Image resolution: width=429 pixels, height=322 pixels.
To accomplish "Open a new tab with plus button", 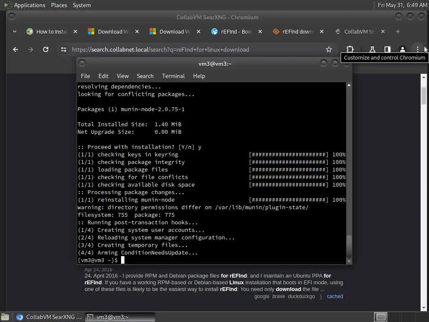I will (x=398, y=31).
